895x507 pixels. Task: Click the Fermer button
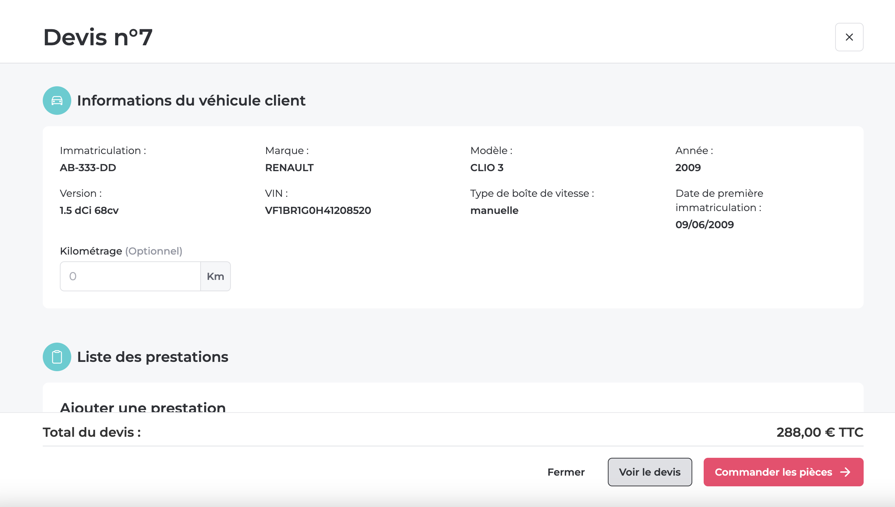(566, 472)
